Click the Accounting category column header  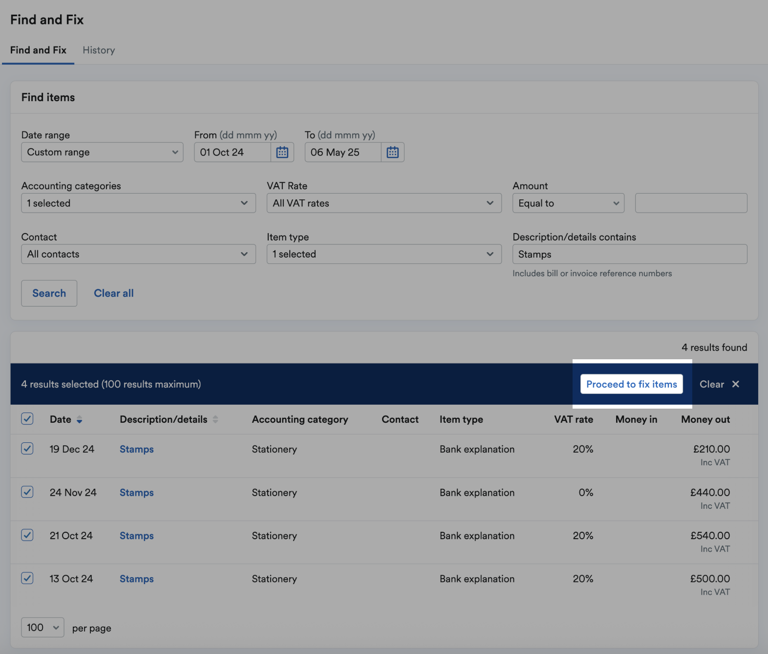(x=300, y=419)
